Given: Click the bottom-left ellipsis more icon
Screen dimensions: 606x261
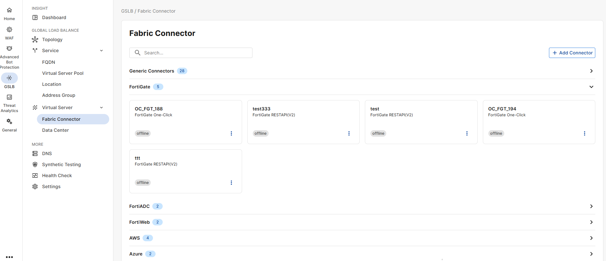Looking at the screenshot, I should tap(9, 257).
